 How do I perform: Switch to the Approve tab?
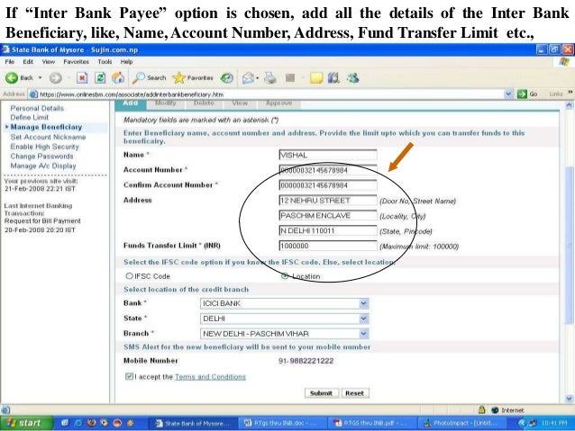tap(278, 103)
